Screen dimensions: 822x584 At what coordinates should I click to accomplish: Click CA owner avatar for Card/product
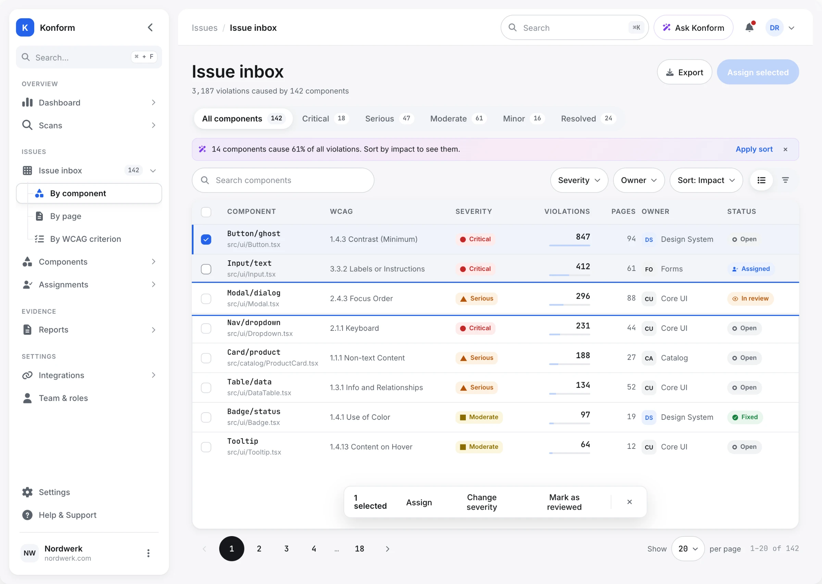649,358
